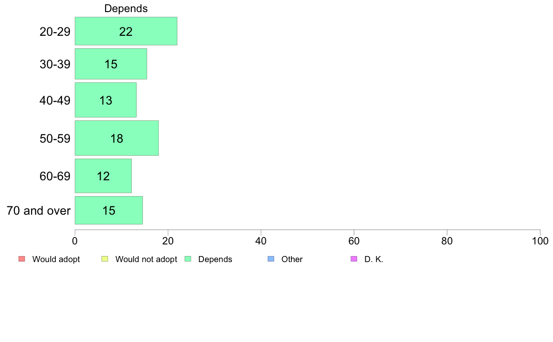Click the red Would adopt legend swatch
The image size is (553, 342).
point(21,259)
